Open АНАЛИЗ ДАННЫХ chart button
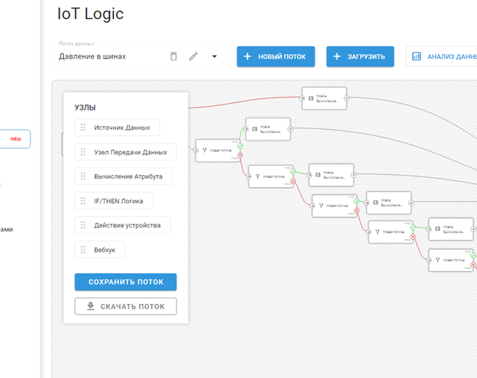Screen dimensions: 477x378 click(443, 57)
